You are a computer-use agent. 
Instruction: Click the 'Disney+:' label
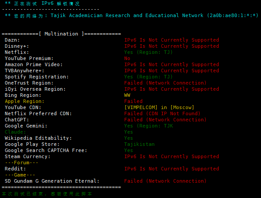coord(17,46)
